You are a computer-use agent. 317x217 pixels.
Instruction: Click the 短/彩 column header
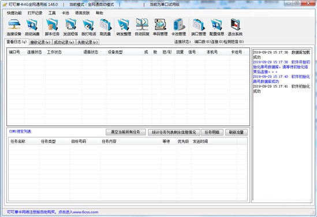pyautogui.click(x=167, y=52)
